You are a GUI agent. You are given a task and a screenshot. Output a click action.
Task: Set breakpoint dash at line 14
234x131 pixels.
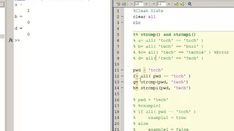(x=122, y=88)
